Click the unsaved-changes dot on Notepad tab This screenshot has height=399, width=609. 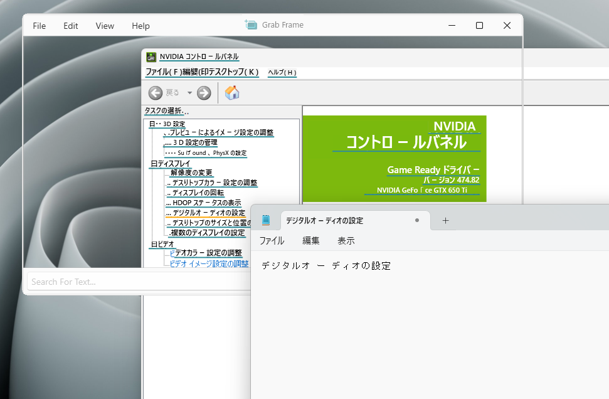click(417, 220)
